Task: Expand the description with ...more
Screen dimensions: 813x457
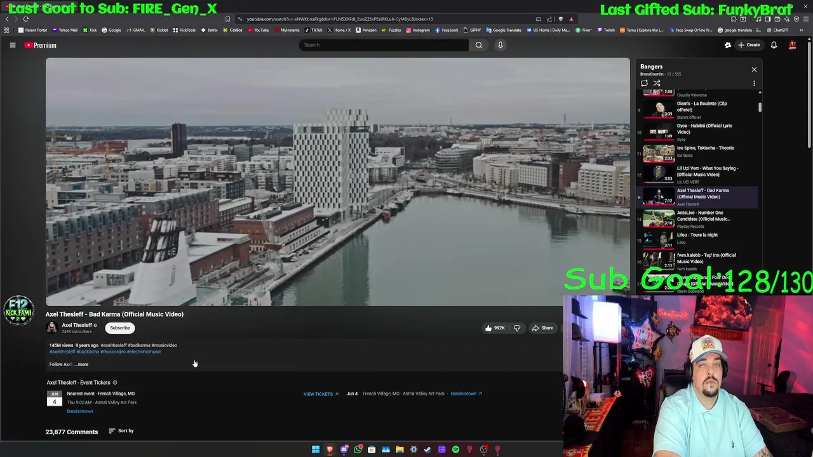Action: point(82,364)
